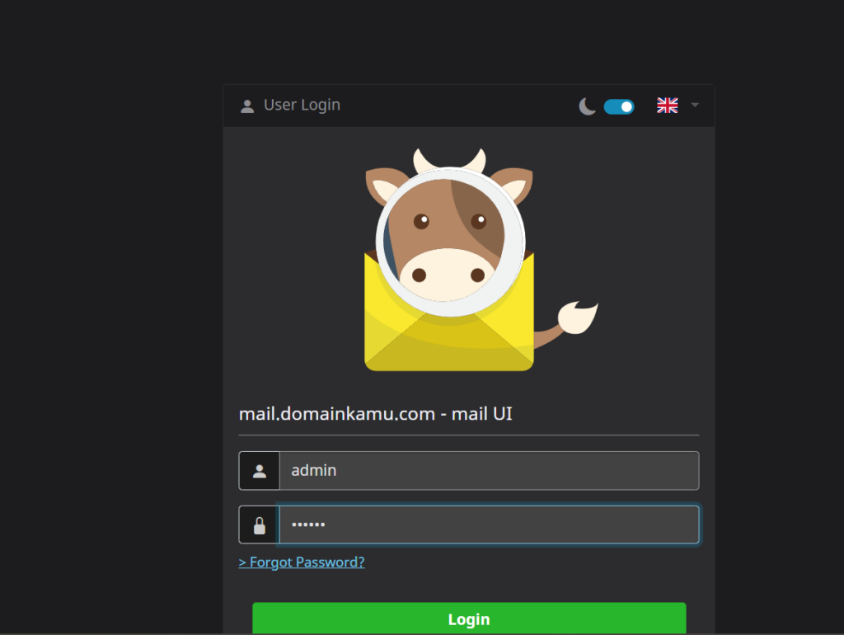Open the Forgot Password page
This screenshot has width=844, height=635.
point(302,562)
